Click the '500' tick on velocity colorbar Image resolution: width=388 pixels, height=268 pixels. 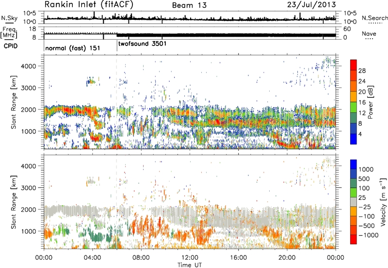(364, 179)
